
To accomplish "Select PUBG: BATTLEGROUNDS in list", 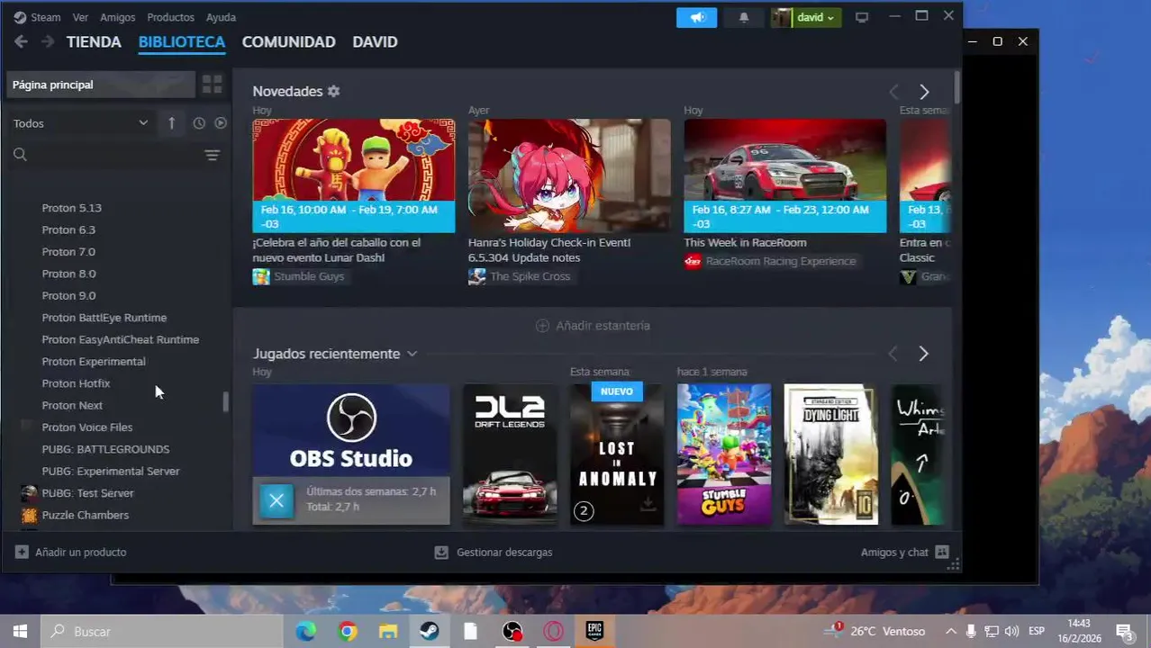I will coord(105,449).
